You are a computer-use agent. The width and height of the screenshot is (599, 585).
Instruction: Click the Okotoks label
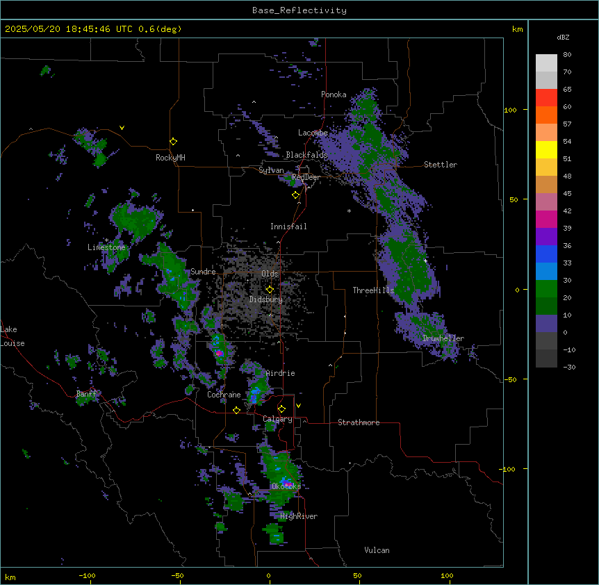tap(286, 486)
